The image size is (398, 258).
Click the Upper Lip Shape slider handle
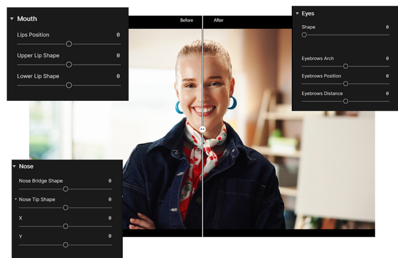(x=69, y=65)
